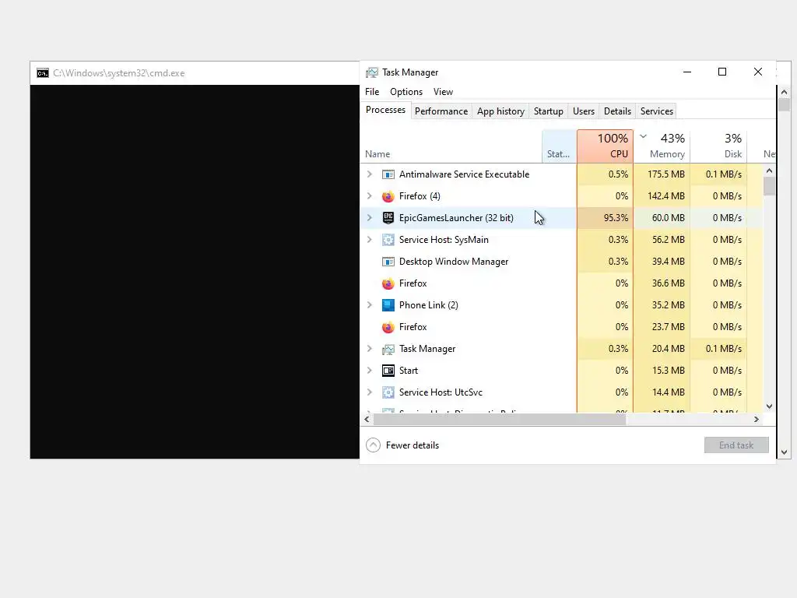Click Firefox icon in the 23.7 MB row

point(388,327)
